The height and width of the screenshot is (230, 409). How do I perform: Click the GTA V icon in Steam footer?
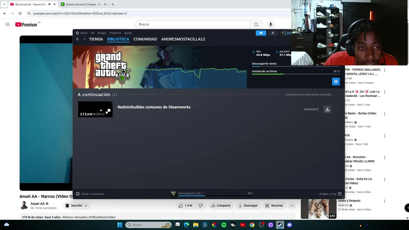[174, 194]
